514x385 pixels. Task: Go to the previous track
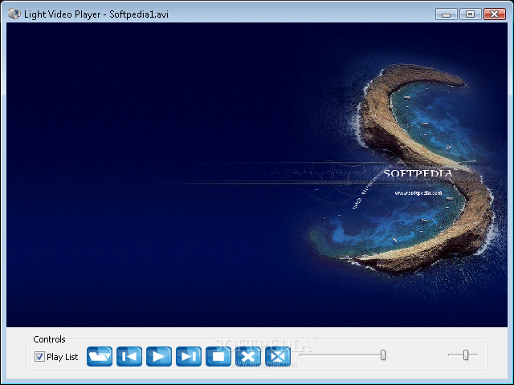(129, 356)
